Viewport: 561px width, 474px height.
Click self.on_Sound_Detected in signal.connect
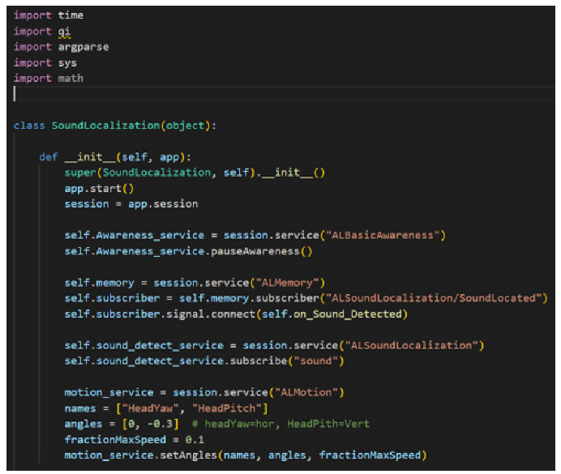click(332, 314)
